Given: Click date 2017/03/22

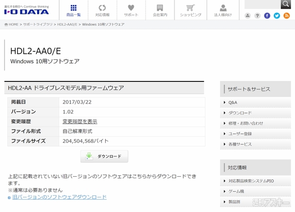Looking at the screenshot, I should [77, 102].
